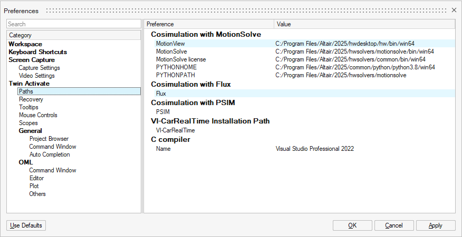Screen dimensions: 462x237
Task: Select Recovery under Twin Activate
Action: coord(31,99)
